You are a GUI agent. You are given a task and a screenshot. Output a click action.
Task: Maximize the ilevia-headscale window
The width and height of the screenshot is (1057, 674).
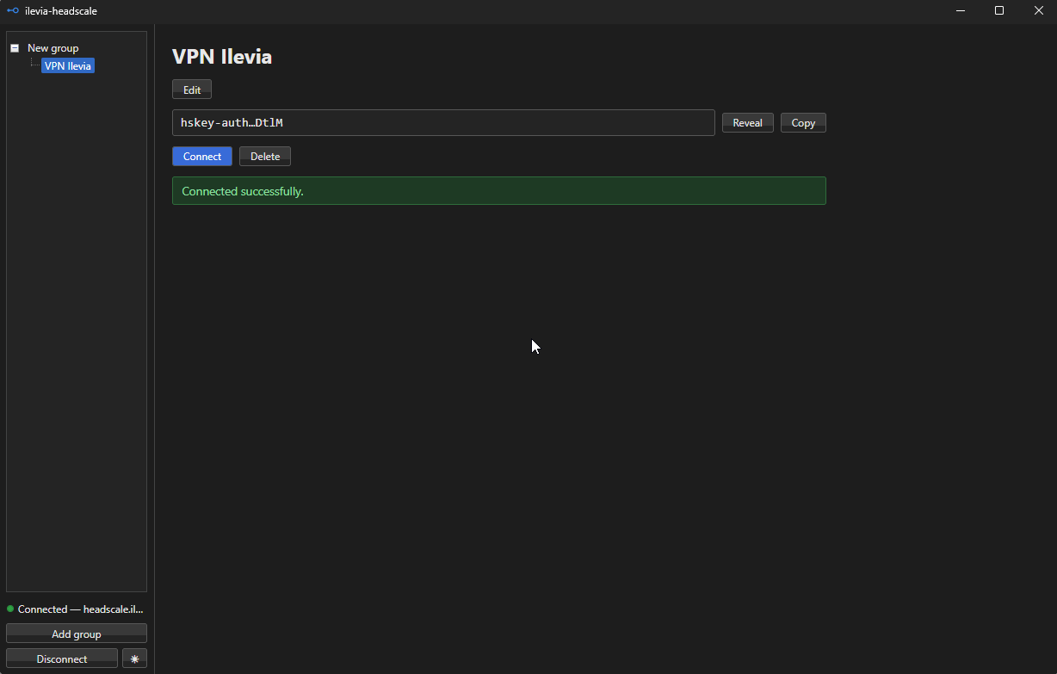pos(999,10)
